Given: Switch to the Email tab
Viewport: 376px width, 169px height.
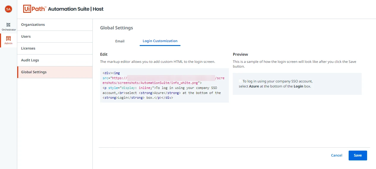Looking at the screenshot, I should [120, 41].
